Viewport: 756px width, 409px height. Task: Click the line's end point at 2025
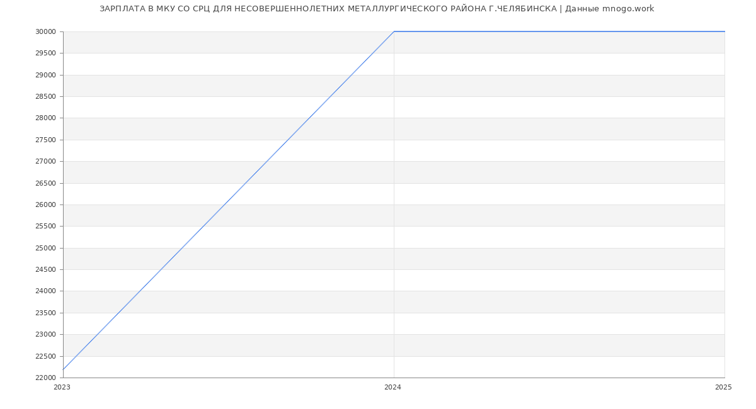click(x=724, y=31)
